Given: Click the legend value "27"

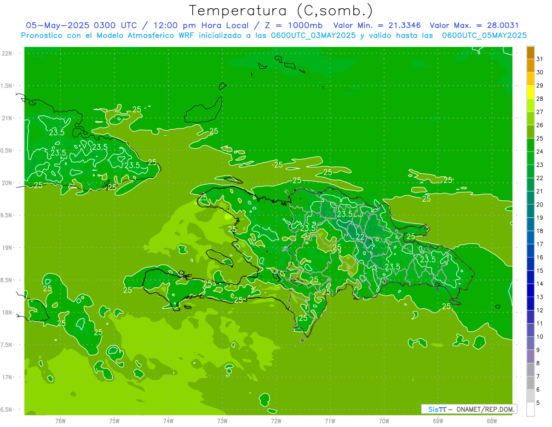Looking at the screenshot, I should (x=540, y=112).
